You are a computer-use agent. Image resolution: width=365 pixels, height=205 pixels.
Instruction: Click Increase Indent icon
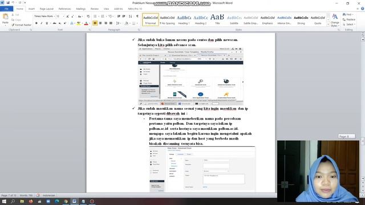(x=124, y=17)
